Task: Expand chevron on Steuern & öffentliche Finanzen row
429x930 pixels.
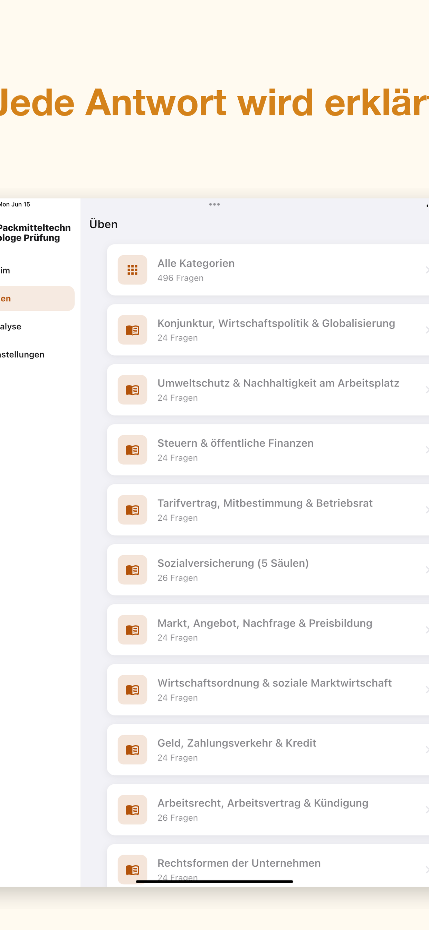Action: [x=427, y=449]
